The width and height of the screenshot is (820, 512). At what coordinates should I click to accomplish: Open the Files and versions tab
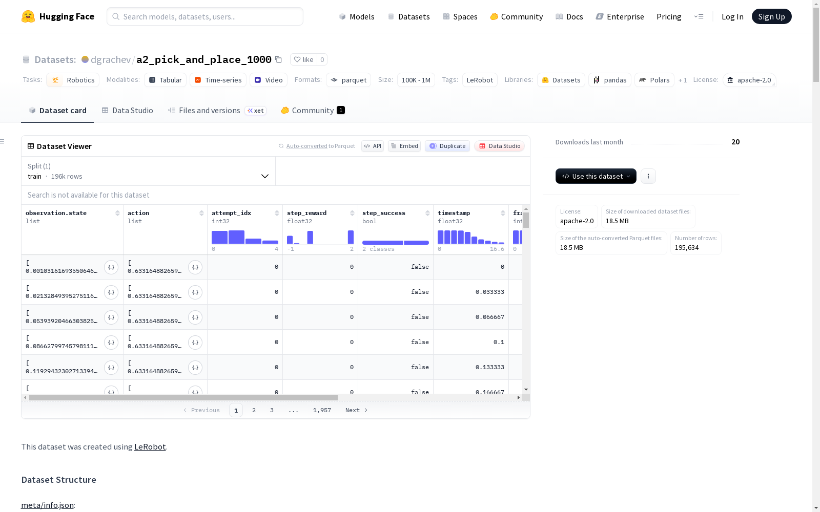[x=217, y=111]
